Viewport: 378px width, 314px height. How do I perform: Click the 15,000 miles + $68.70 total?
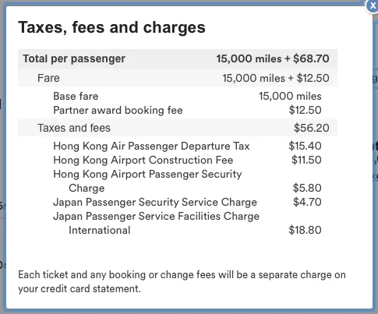[273, 58]
